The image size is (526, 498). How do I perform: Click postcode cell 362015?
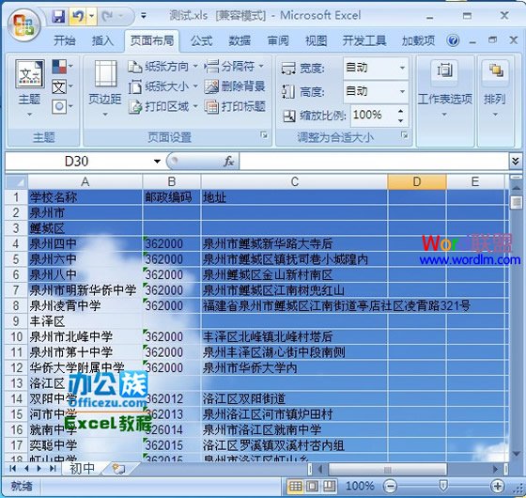tap(171, 445)
